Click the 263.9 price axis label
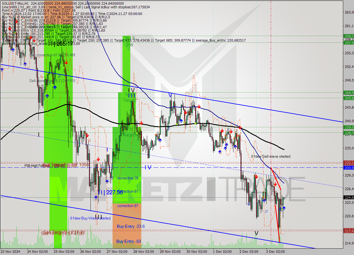This screenshot has height=255, width=354. pos(349,12)
